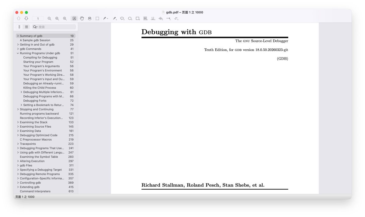Expand gdb Commands outline entry

[x=18, y=49]
